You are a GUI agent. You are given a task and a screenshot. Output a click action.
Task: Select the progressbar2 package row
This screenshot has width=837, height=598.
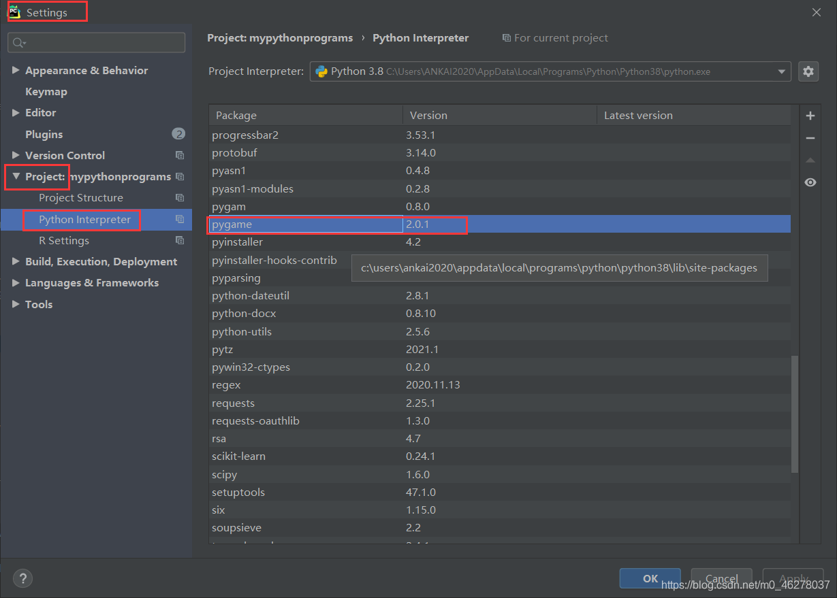coord(500,135)
